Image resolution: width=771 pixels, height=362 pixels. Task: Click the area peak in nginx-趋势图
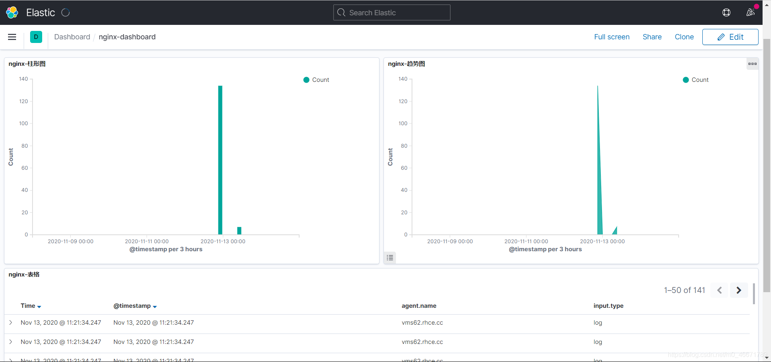598,161
